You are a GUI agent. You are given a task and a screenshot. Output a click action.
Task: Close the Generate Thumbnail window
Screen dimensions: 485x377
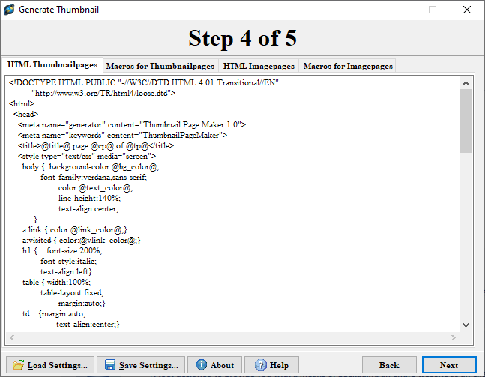[467, 10]
